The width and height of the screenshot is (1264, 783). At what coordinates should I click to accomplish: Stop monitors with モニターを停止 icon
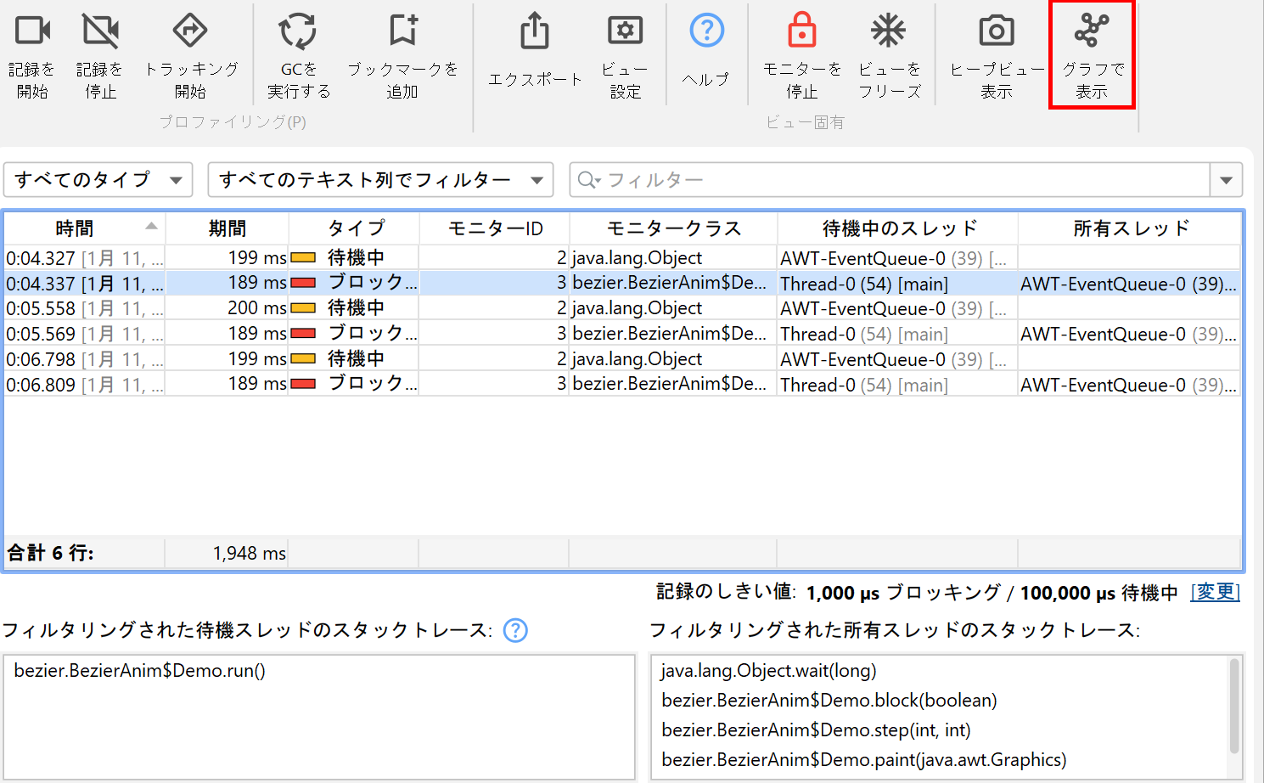[x=801, y=31]
